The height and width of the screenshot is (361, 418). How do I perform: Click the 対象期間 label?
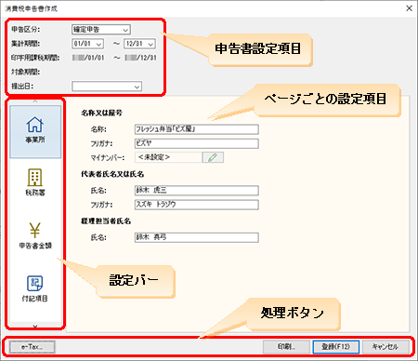(25, 72)
